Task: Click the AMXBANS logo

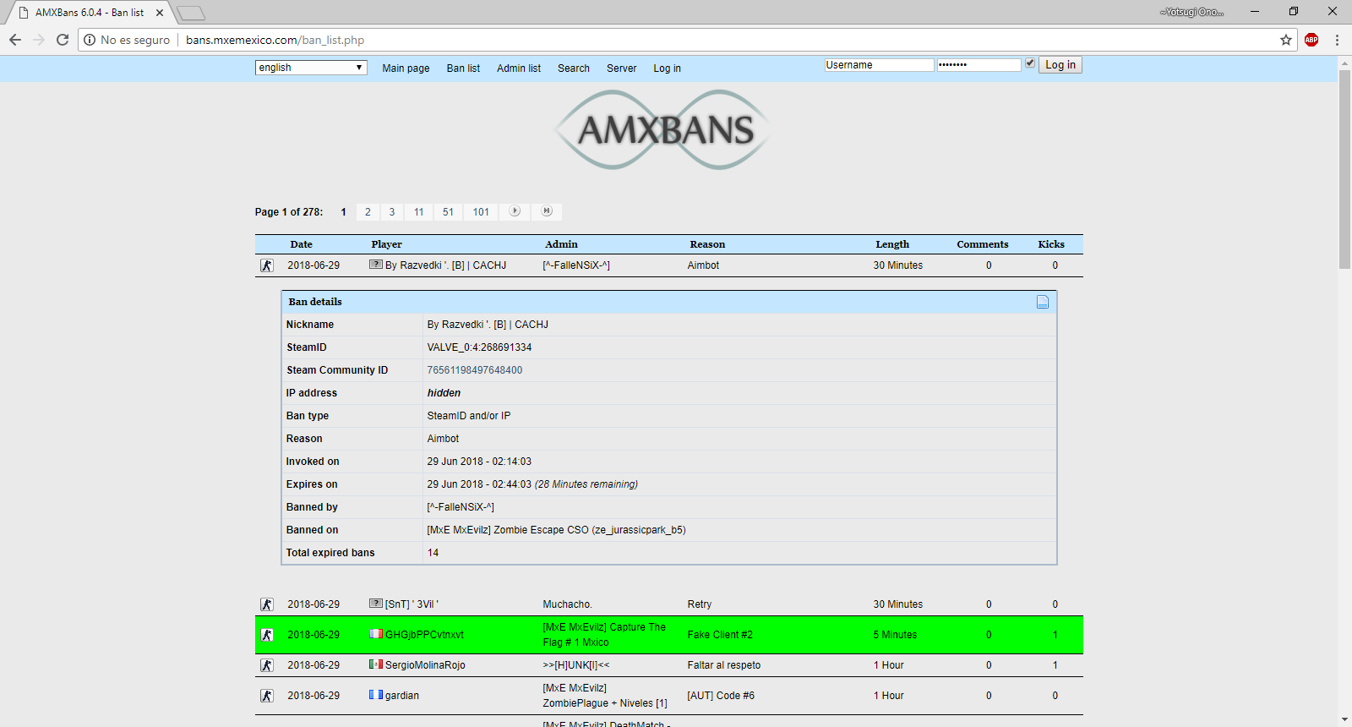Action: (662, 129)
